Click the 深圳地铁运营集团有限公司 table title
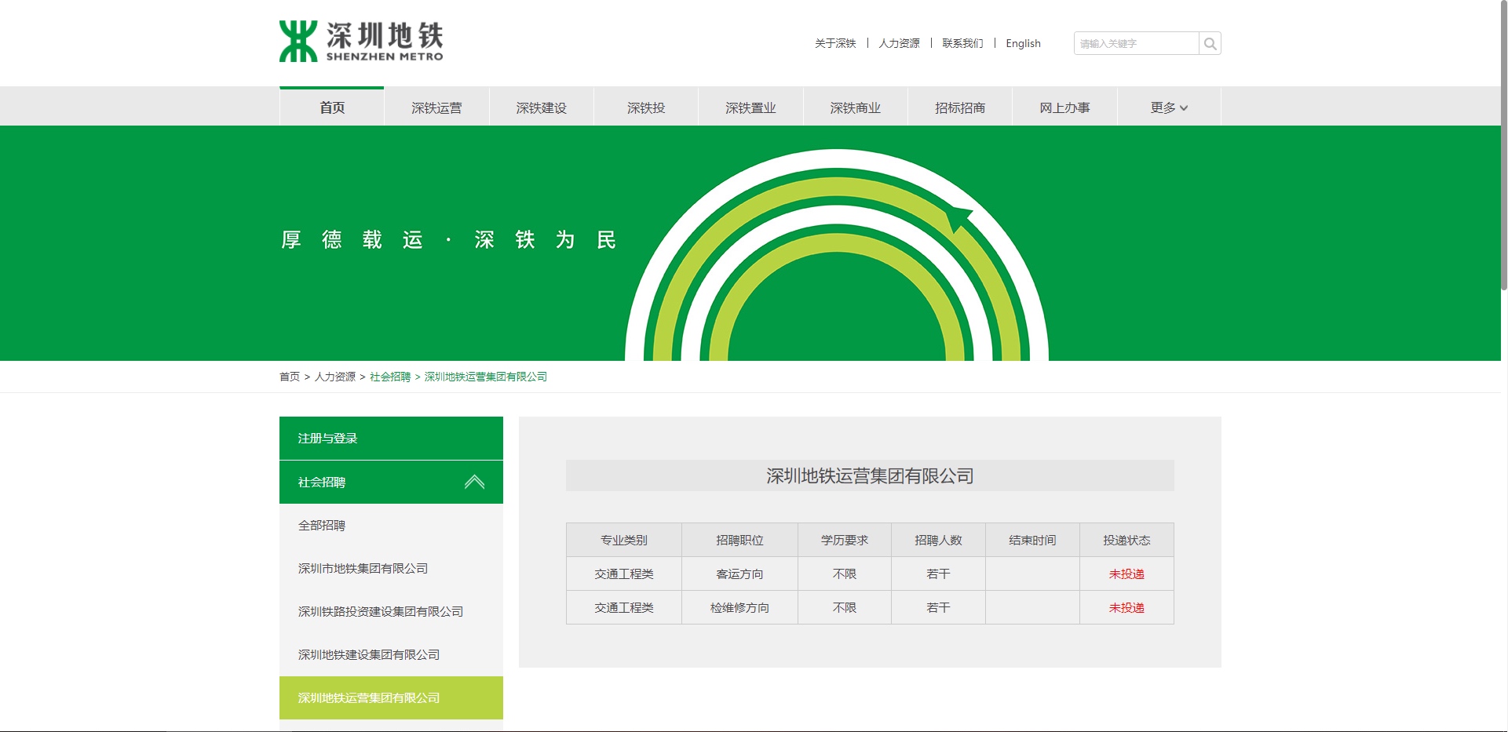The image size is (1508, 732). point(870,475)
